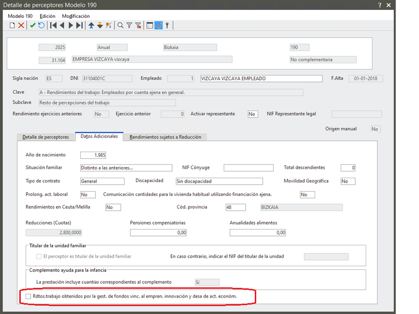Click the red delete record icon
The height and width of the screenshot is (314, 419).
(x=21, y=26)
